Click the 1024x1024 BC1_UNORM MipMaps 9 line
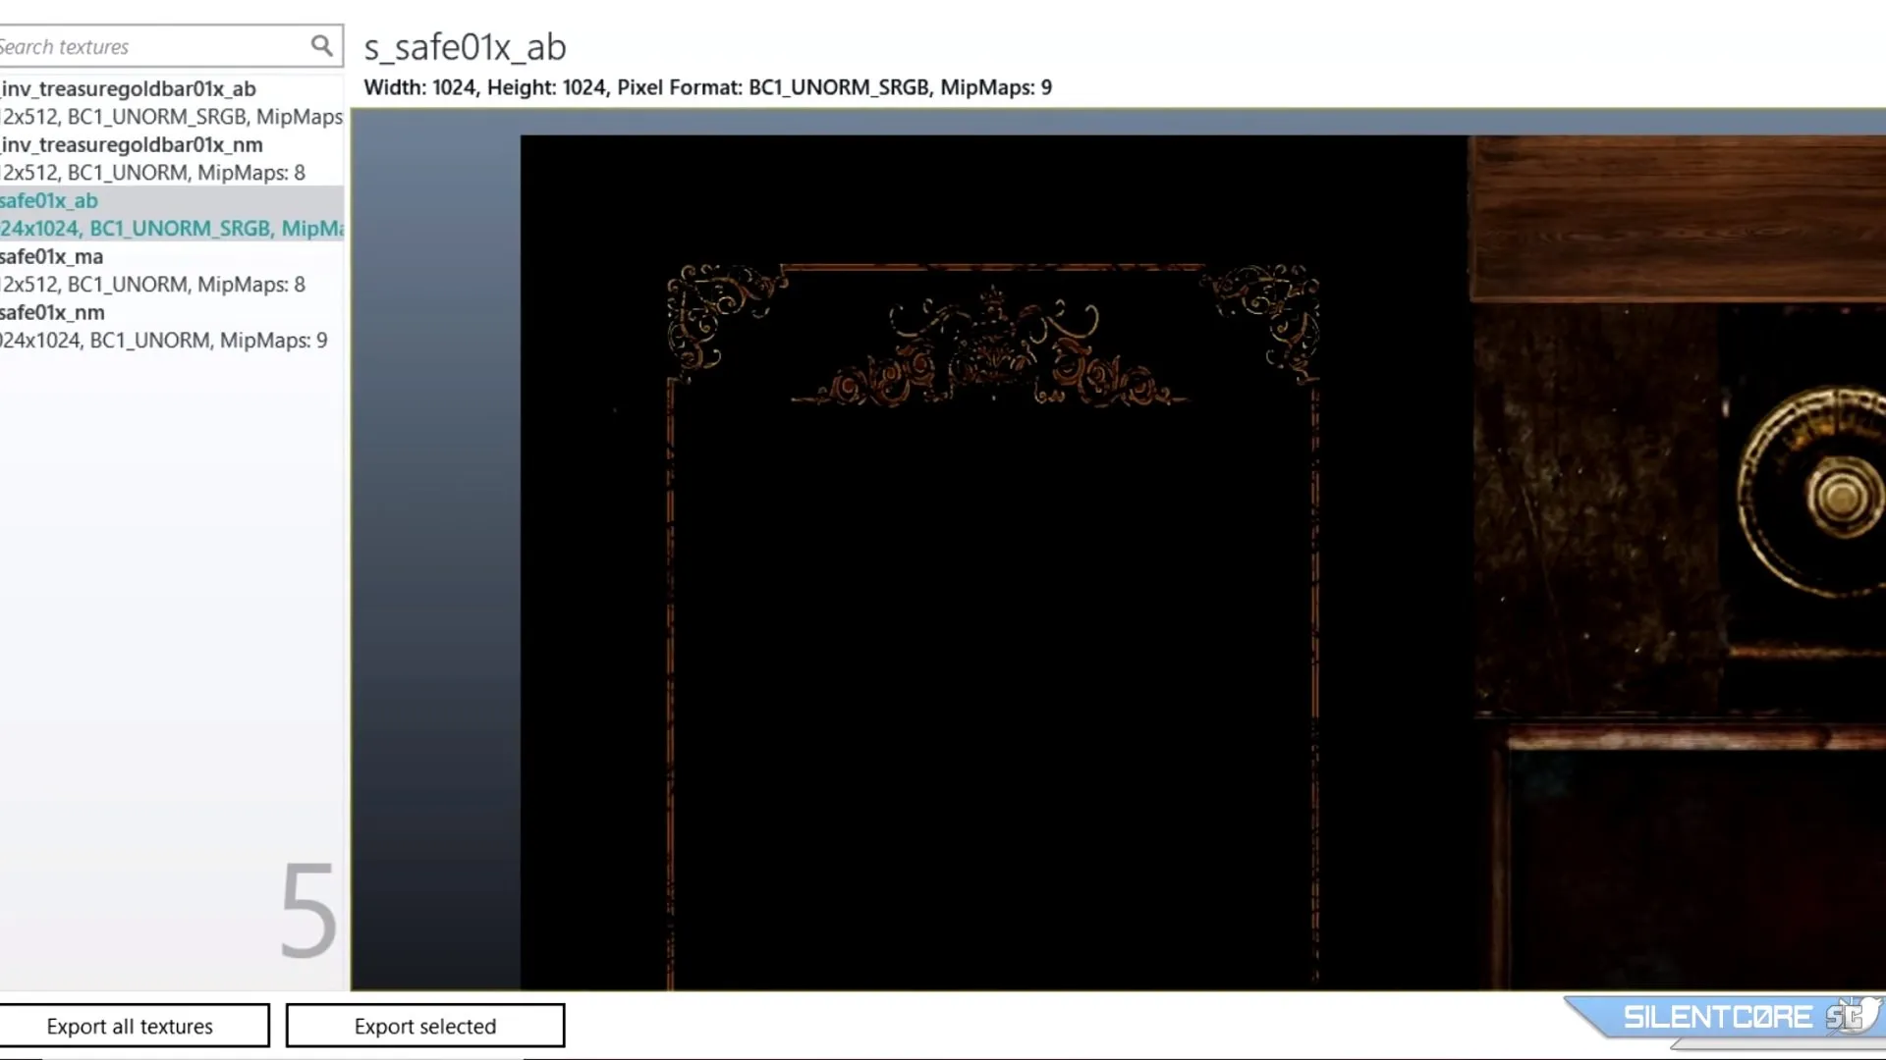Image resolution: width=1886 pixels, height=1060 pixels. [165, 341]
